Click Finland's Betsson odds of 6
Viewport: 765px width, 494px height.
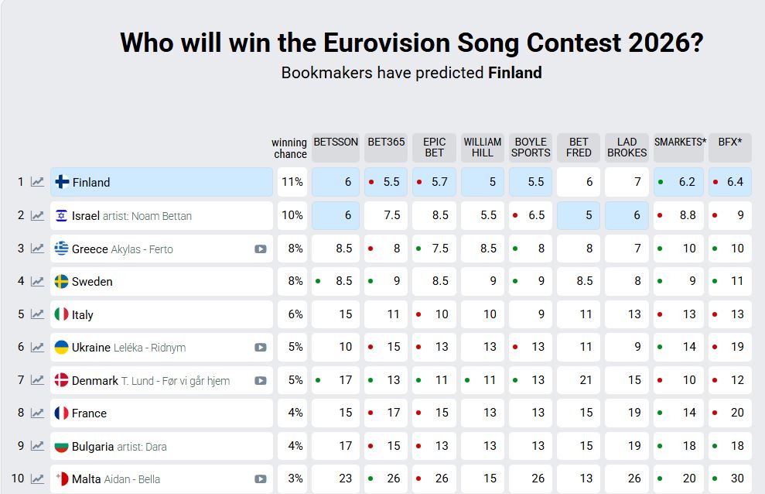point(336,182)
